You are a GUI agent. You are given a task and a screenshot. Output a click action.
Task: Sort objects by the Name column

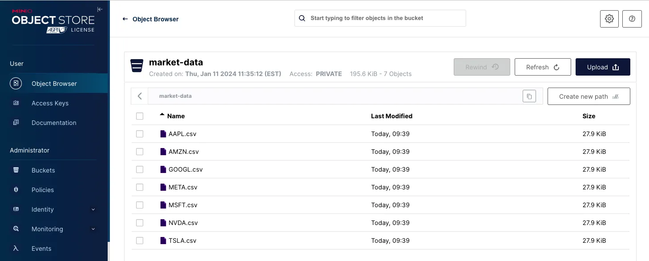[x=175, y=116]
